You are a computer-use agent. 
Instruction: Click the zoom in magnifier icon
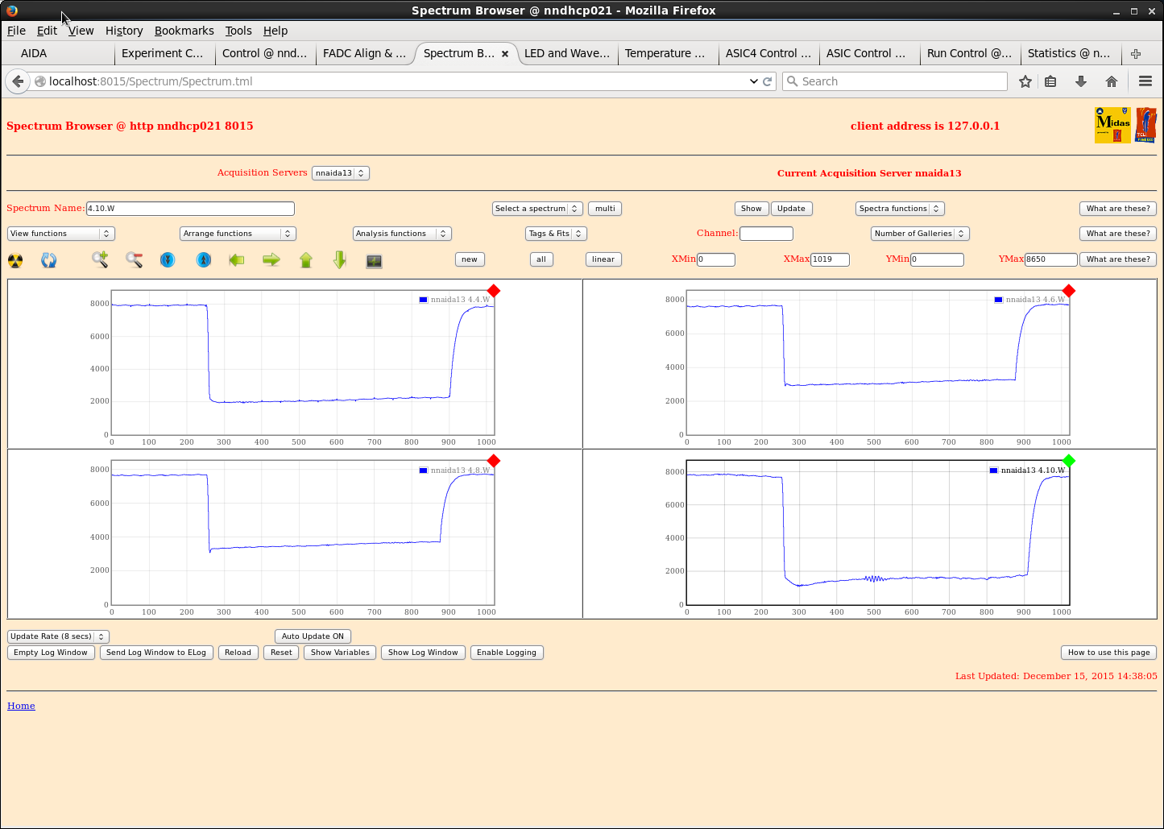(100, 259)
